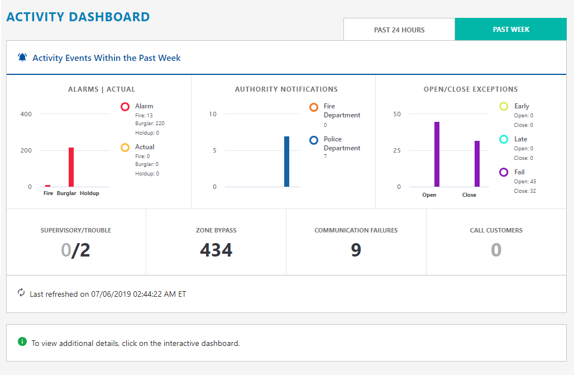Click the alarm bell icon in header
The height and width of the screenshot is (375, 574).
pos(22,58)
